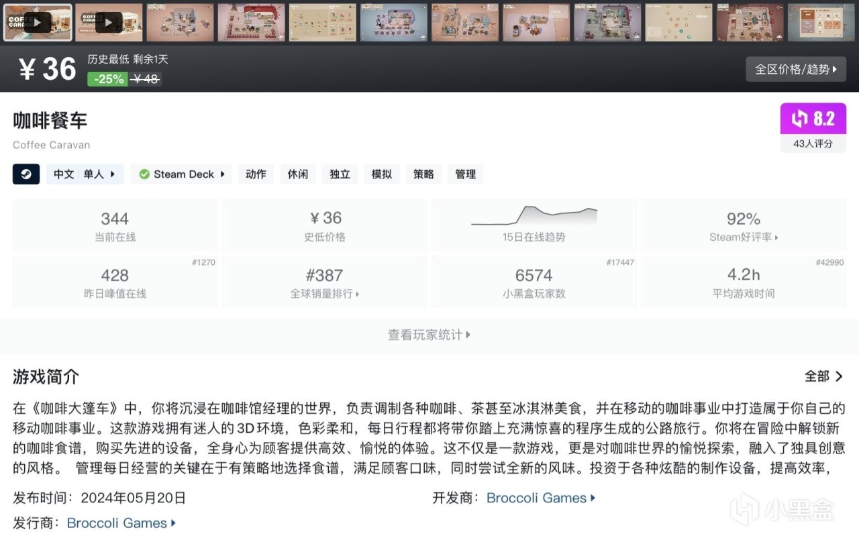Play the second video thumbnail in the strip
The width and height of the screenshot is (859, 540).
click(x=109, y=23)
